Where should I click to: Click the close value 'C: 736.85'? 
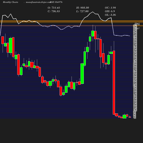54,11
